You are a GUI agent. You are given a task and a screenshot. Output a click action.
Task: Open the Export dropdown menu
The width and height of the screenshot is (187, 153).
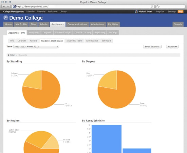pos(172,47)
